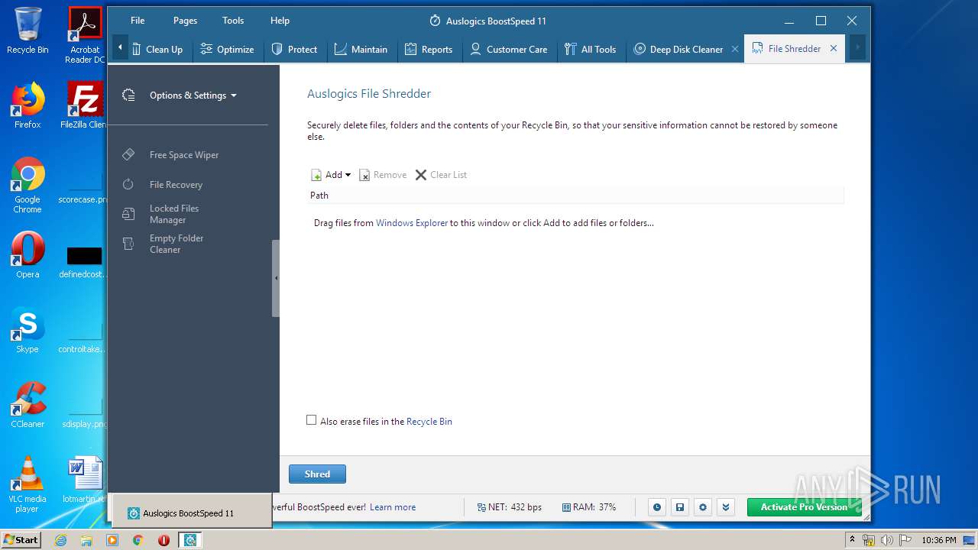Viewport: 978px width, 550px height.
Task: Open the Windows Start menu
Action: coord(21,540)
